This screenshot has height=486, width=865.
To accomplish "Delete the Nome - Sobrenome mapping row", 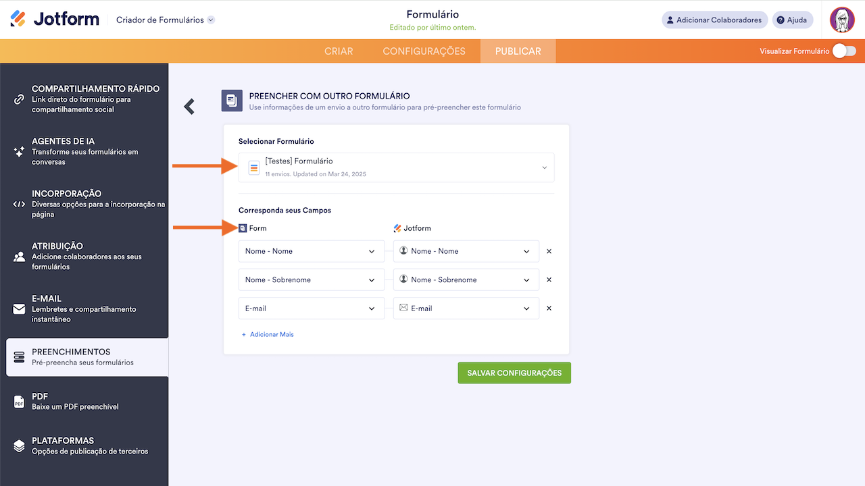I will [549, 279].
